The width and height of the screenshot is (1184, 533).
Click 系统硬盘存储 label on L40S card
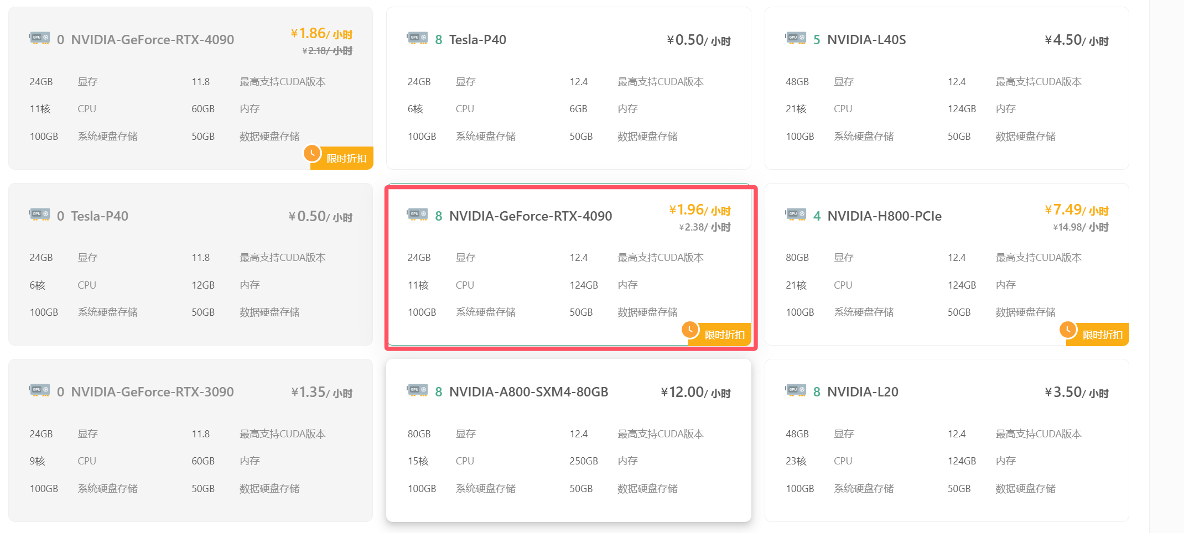point(864,137)
